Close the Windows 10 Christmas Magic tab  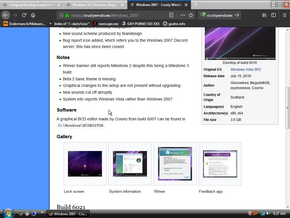point(122,5)
